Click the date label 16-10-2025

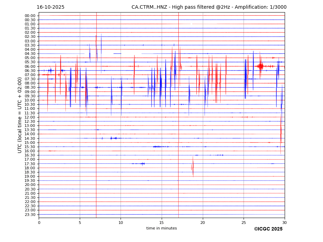click(x=51, y=7)
